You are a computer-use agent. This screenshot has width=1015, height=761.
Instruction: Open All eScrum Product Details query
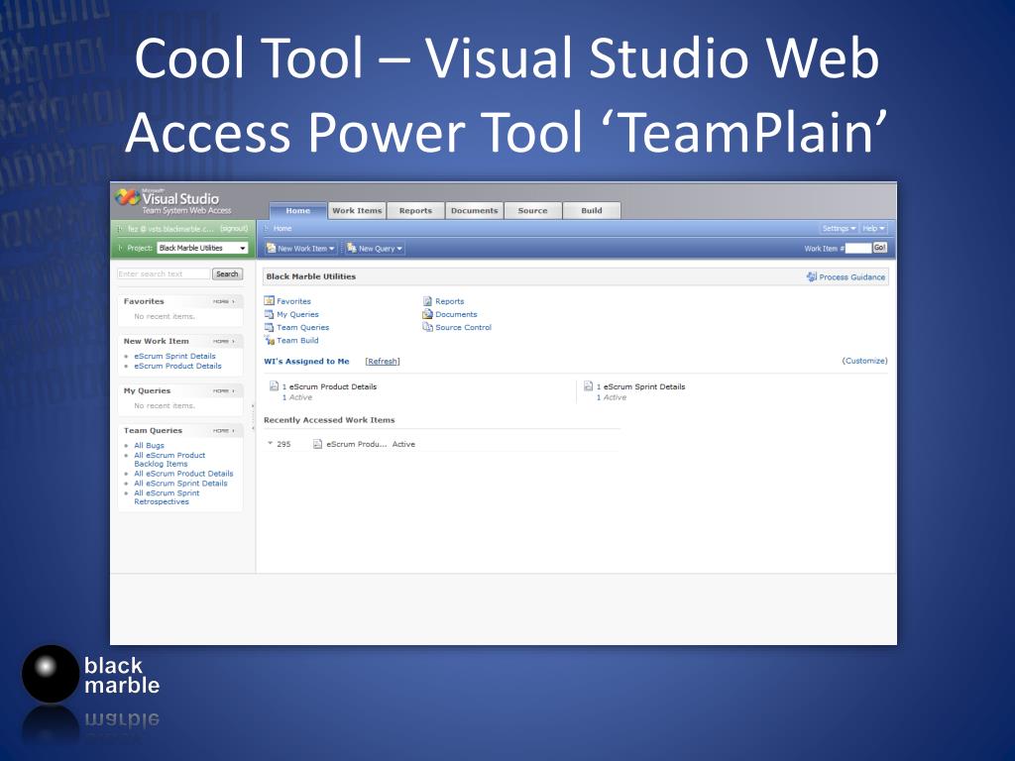point(183,474)
